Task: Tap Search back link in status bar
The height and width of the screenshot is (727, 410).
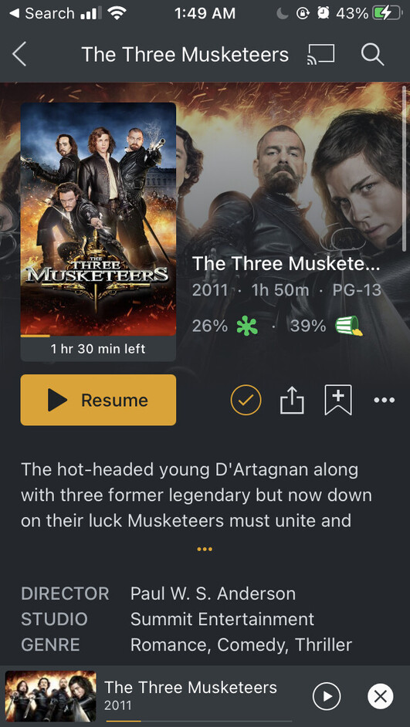Action: tap(42, 13)
